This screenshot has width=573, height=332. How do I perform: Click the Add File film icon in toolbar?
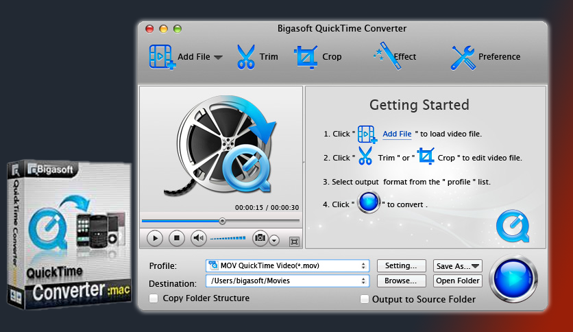(x=162, y=57)
